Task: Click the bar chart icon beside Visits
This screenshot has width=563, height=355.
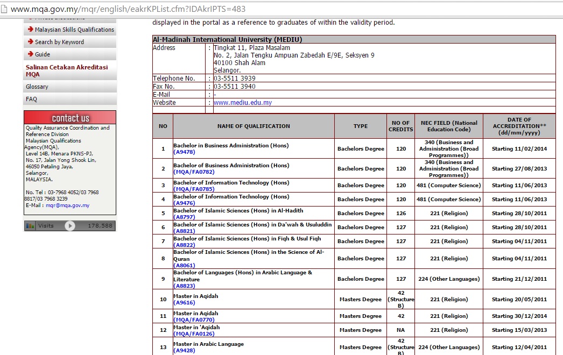Action: (31, 226)
